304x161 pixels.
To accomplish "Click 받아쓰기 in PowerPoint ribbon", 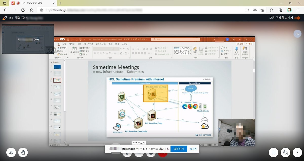I will 237,51.
